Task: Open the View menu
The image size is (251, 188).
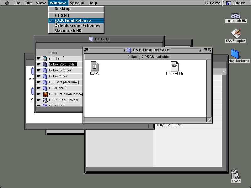Action: [41, 3]
